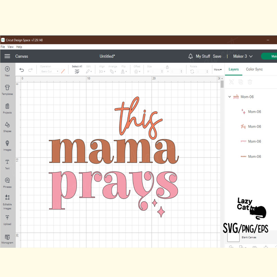Click the Save link
The width and height of the screenshot is (277, 277).
click(x=217, y=56)
